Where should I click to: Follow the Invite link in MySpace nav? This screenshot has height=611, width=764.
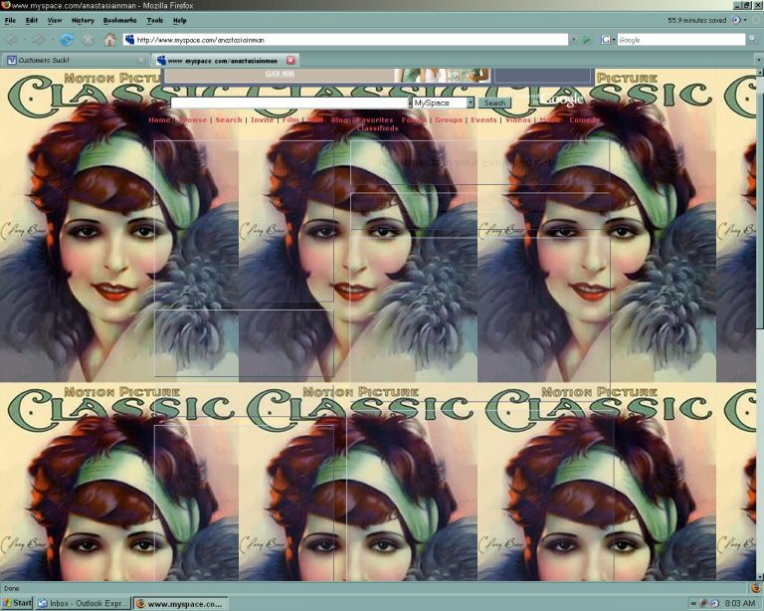[x=262, y=119]
